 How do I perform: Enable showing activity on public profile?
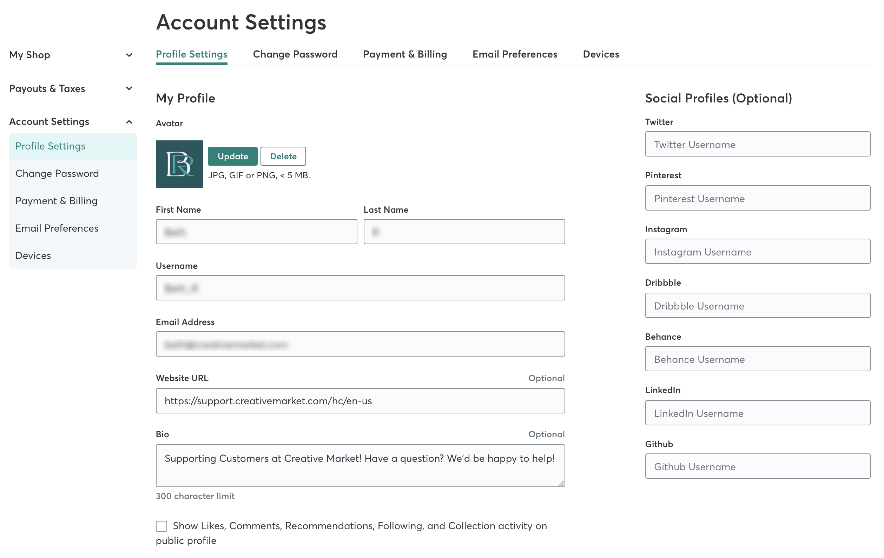coord(161,526)
